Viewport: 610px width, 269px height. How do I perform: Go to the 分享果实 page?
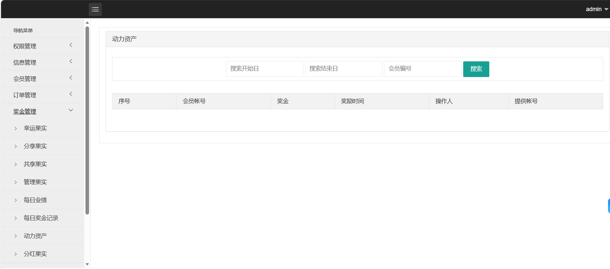click(x=35, y=146)
